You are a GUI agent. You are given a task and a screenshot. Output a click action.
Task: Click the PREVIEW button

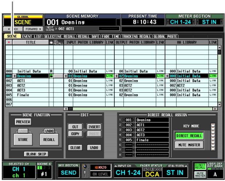(23, 122)
